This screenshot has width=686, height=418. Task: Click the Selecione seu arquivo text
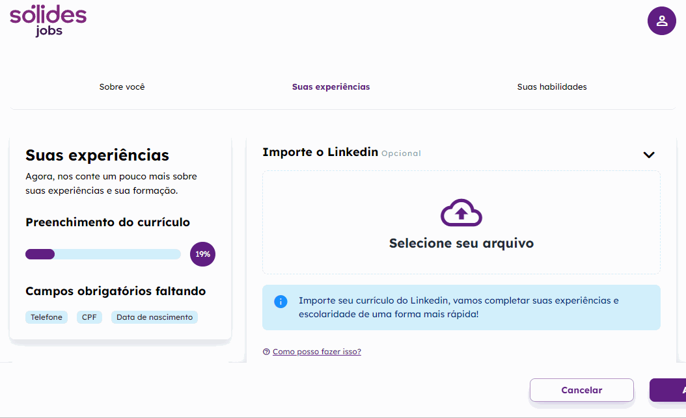point(461,244)
